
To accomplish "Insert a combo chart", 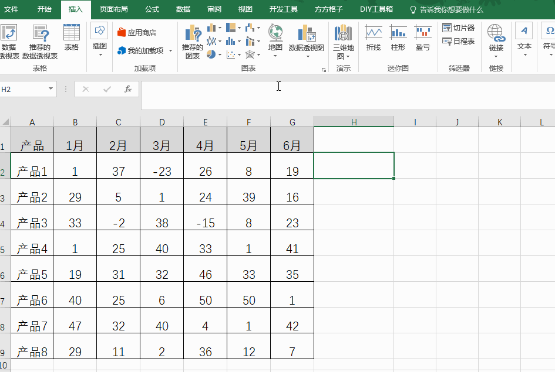I will [x=250, y=41].
